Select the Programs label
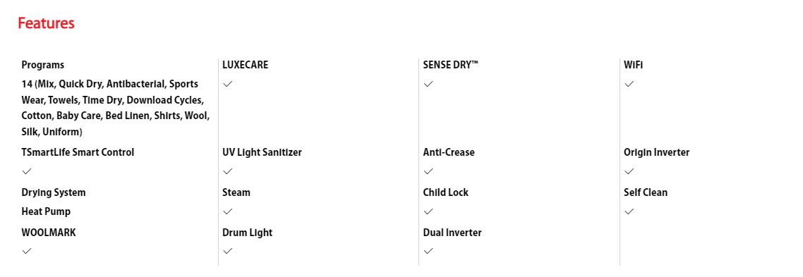The width and height of the screenshot is (803, 277). (43, 65)
